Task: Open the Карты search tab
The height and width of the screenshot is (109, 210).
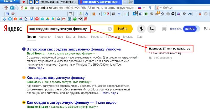Action: pos(70,37)
